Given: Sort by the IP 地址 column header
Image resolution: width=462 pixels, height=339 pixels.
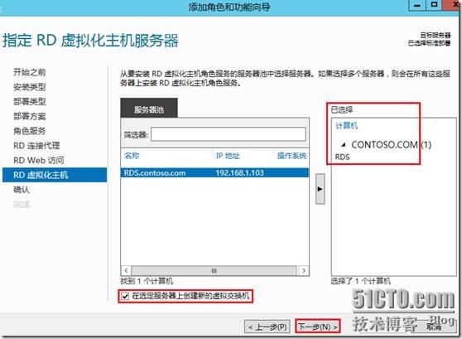Looking at the screenshot, I should click(x=228, y=156).
